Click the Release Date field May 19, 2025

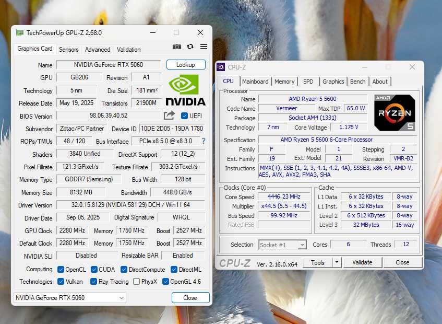click(x=76, y=103)
